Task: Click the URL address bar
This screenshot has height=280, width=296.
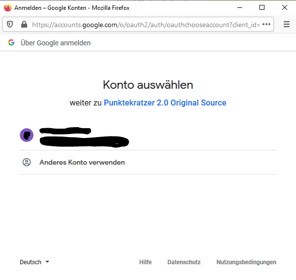Action: click(143, 24)
